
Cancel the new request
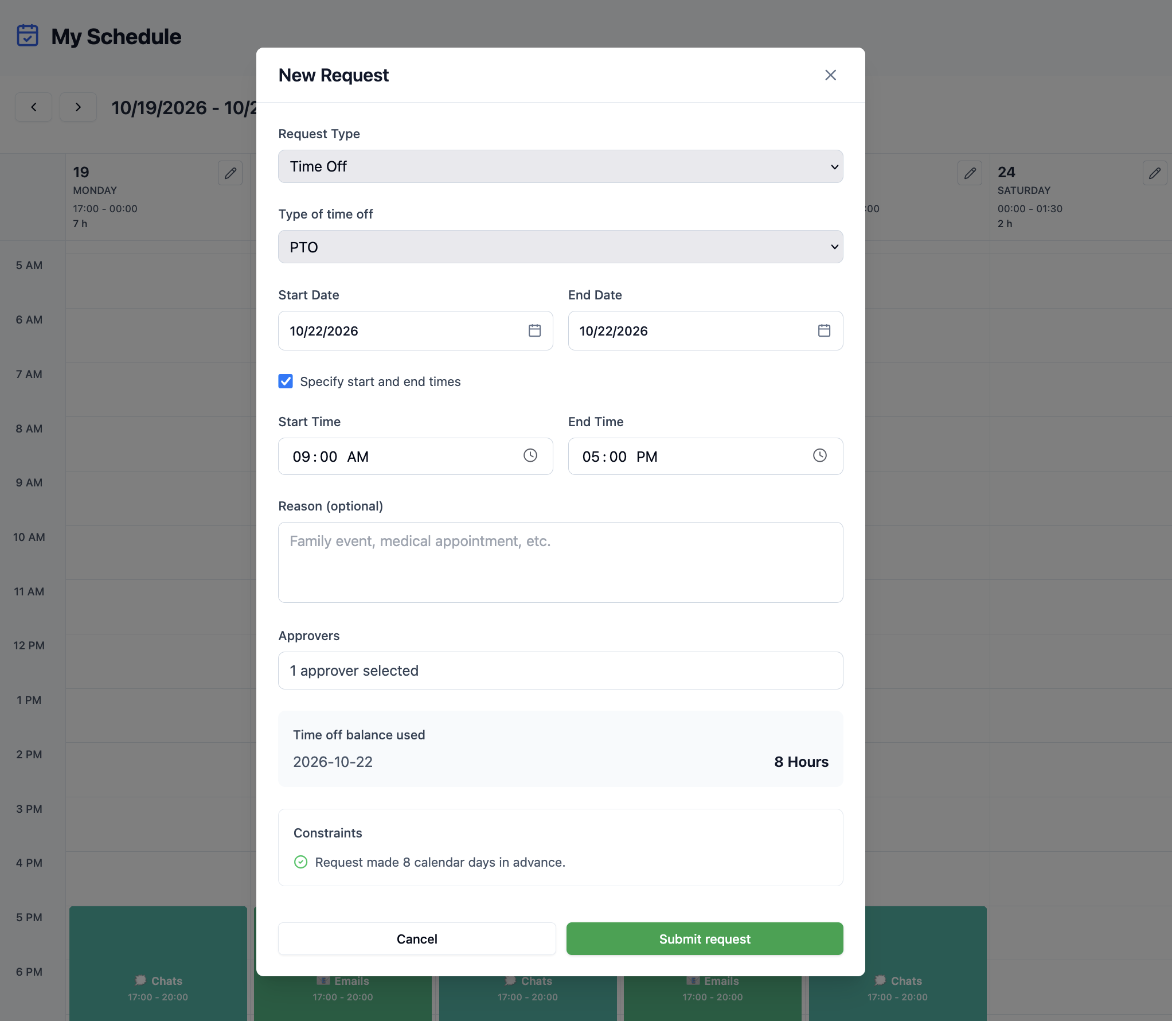[x=417, y=938]
